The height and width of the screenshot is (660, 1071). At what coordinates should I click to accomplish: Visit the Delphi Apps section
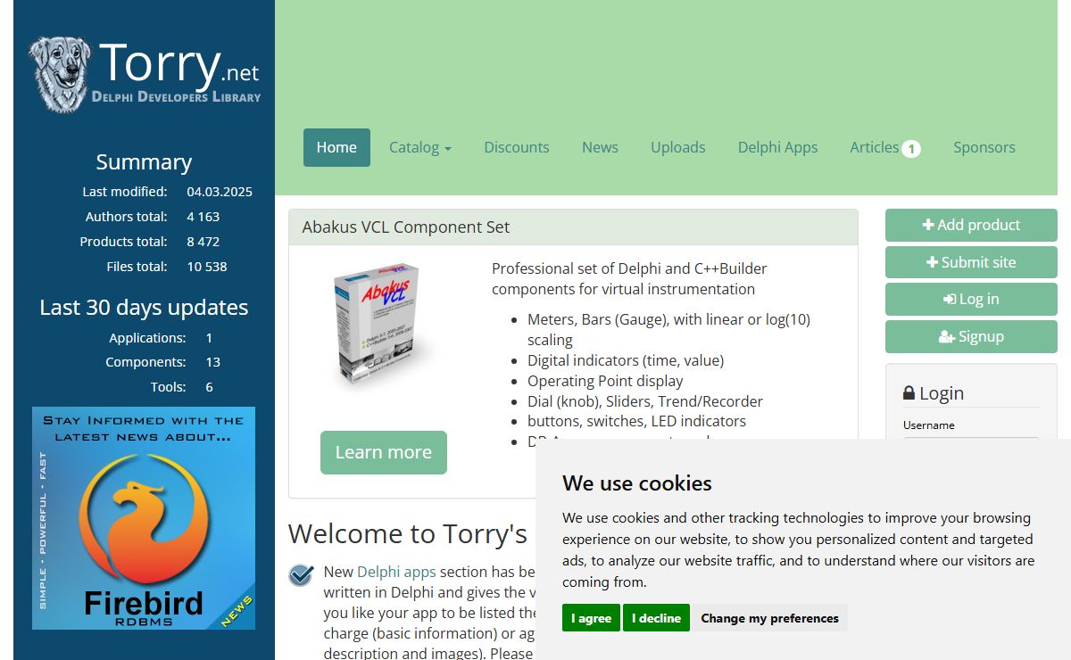(x=777, y=147)
